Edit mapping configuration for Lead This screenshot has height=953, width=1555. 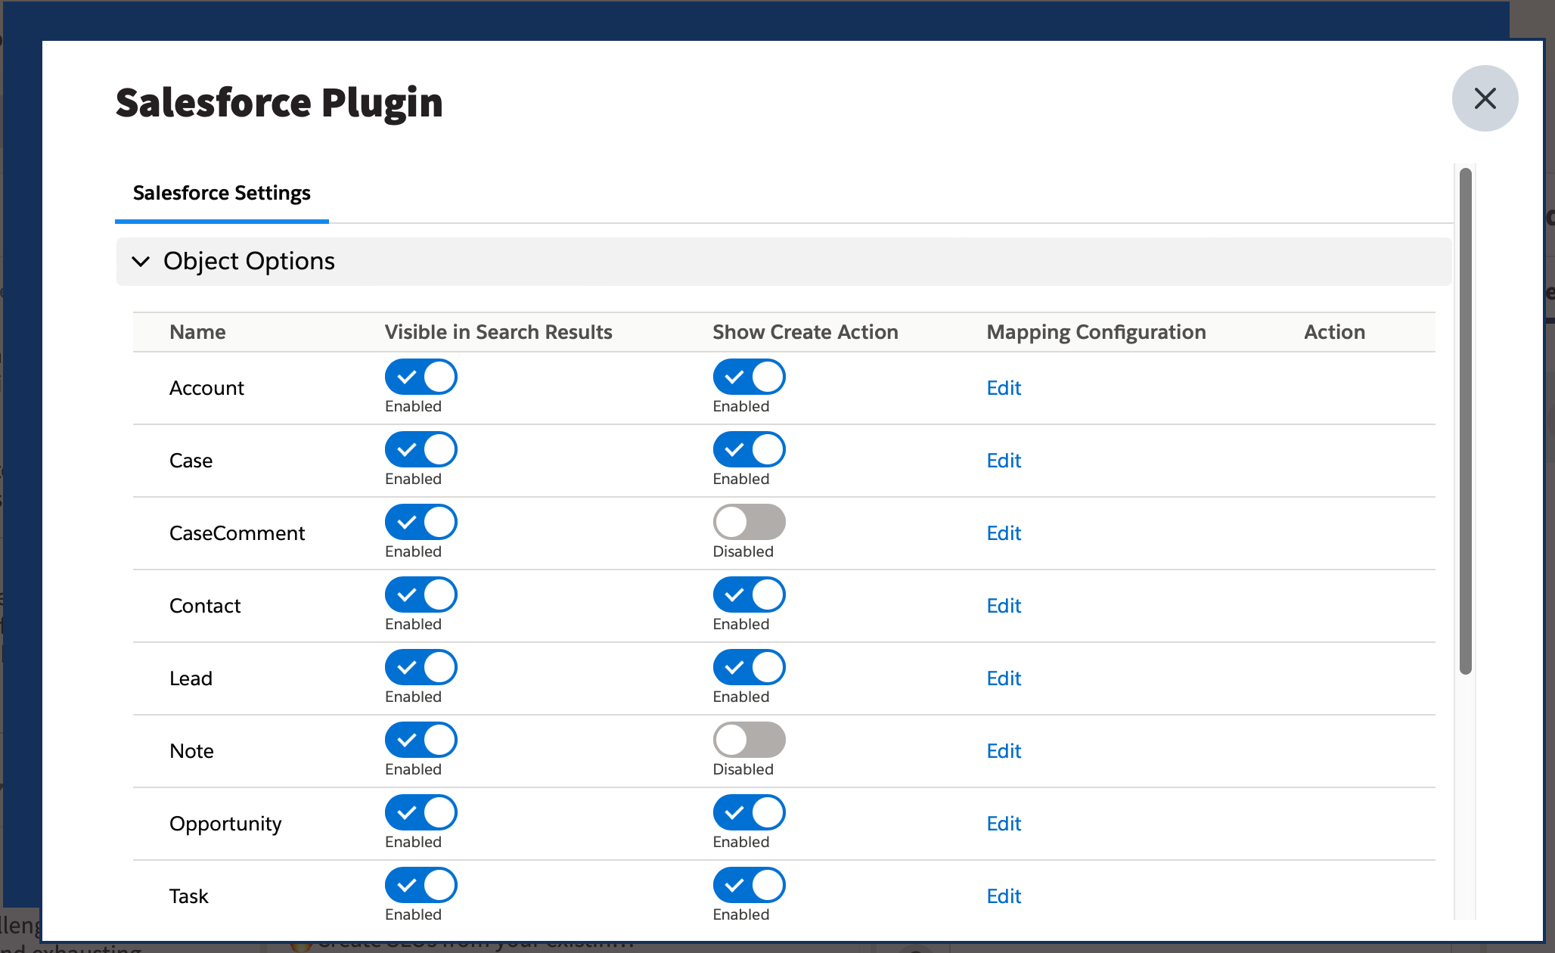[x=1004, y=678]
